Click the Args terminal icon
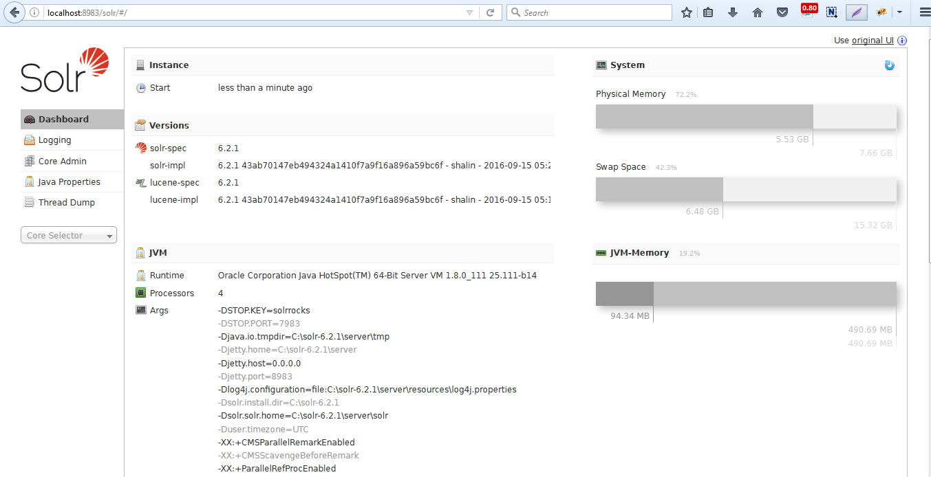 click(141, 311)
